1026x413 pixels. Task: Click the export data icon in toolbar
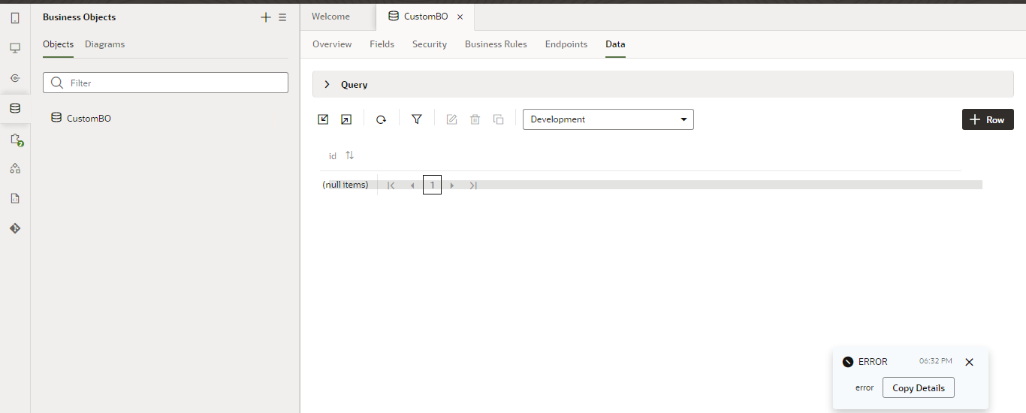click(x=346, y=119)
